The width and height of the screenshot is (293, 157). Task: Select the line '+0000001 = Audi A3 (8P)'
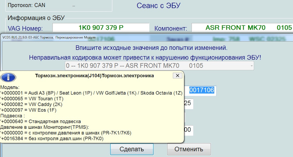91,93
